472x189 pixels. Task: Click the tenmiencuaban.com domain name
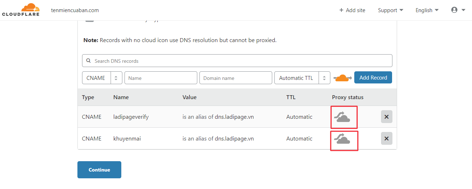[75, 10]
